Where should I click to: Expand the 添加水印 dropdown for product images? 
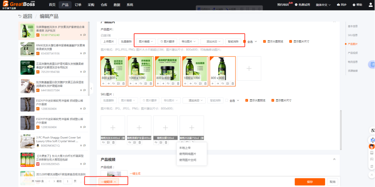coord(212,41)
